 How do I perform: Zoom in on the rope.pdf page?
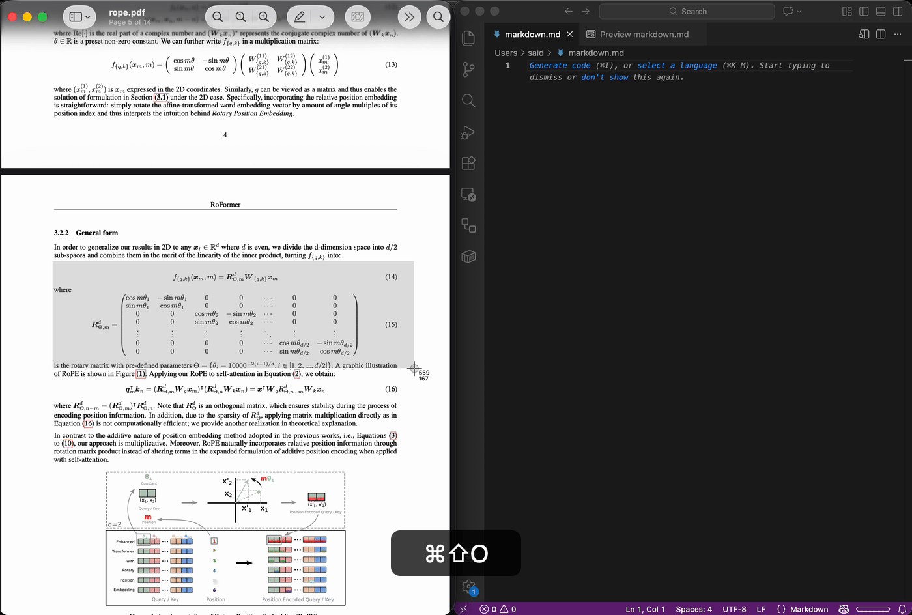(264, 17)
